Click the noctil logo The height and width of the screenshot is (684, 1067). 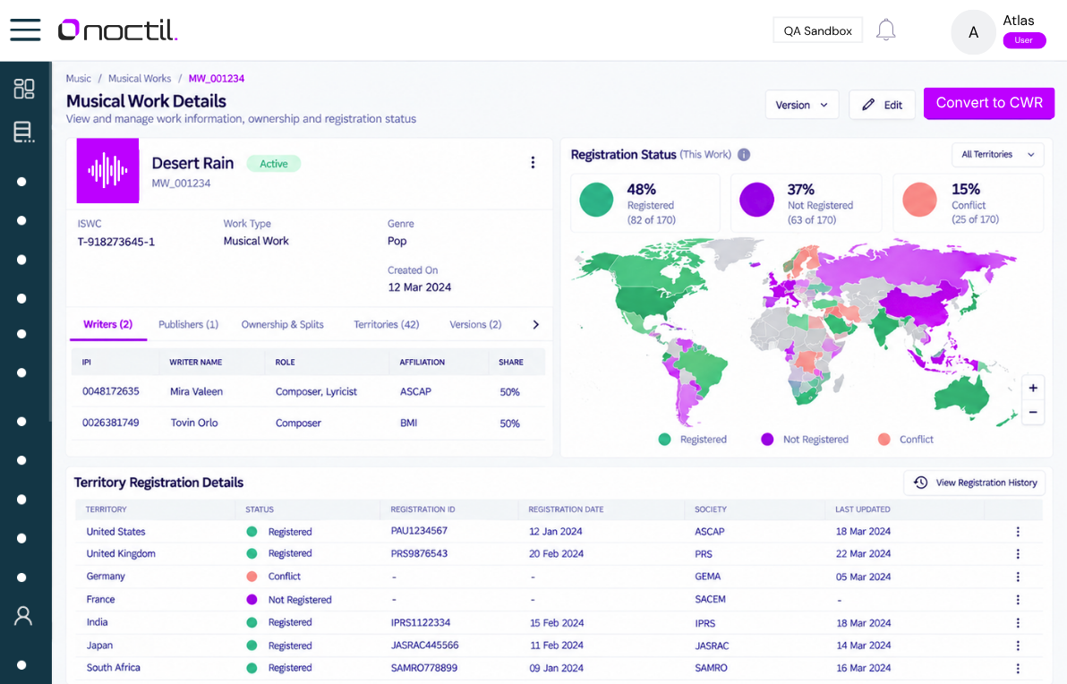coord(117,30)
